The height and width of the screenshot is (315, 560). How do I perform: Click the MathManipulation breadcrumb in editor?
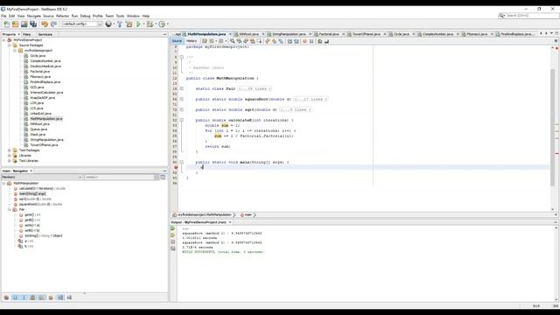click(205, 215)
